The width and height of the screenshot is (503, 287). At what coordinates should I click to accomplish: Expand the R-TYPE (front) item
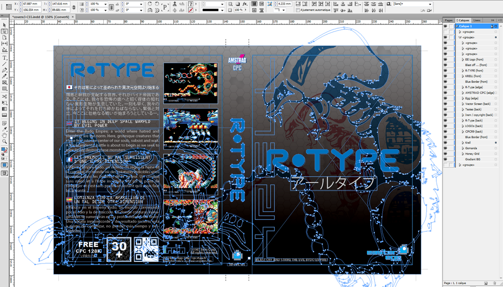click(463, 70)
